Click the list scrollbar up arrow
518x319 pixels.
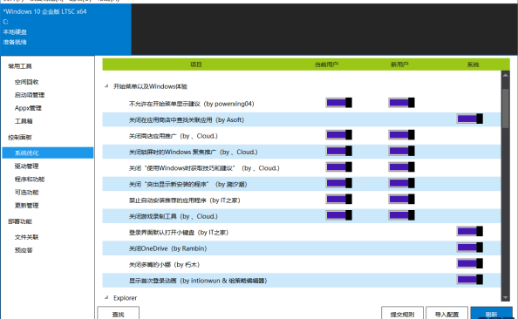tap(506, 75)
